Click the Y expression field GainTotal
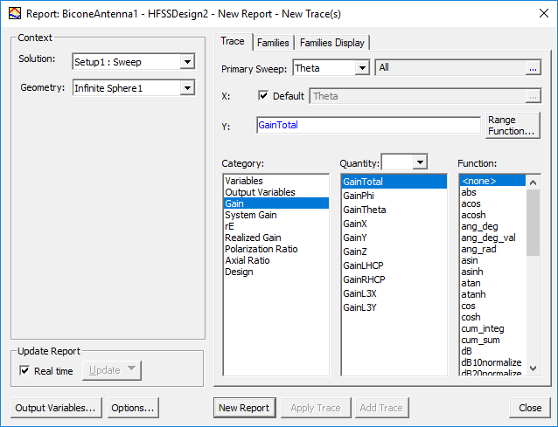558x427 pixels. click(x=368, y=125)
